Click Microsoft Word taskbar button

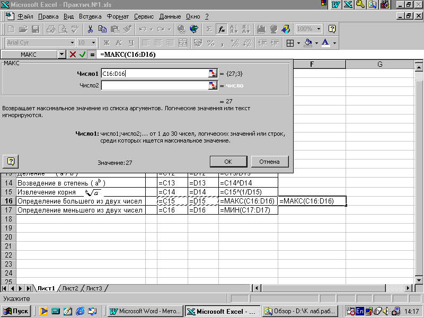145,311
